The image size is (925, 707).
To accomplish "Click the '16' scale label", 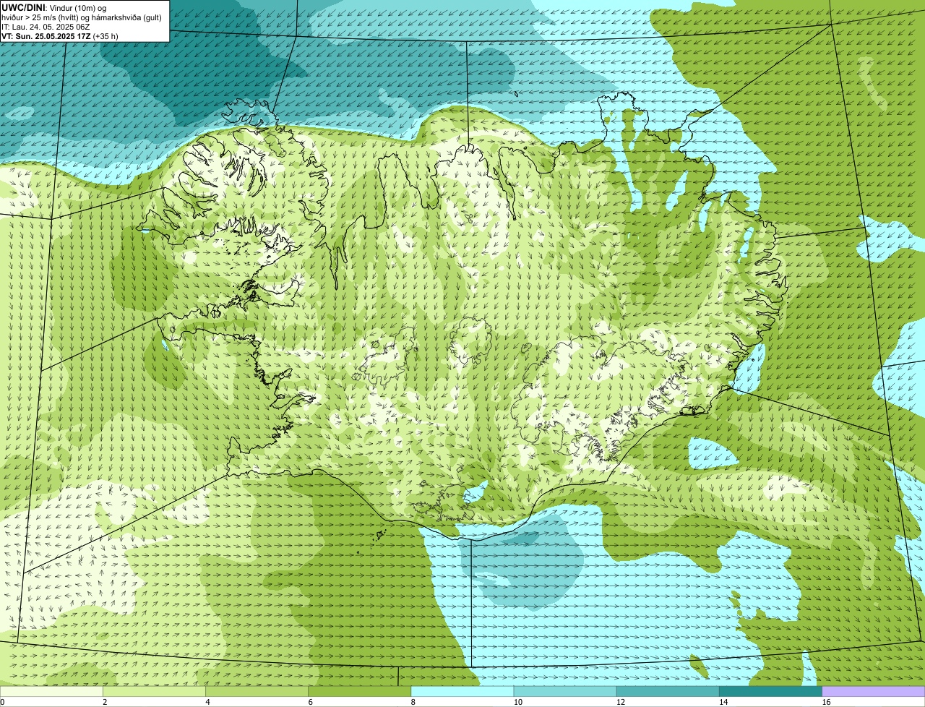I will (826, 702).
